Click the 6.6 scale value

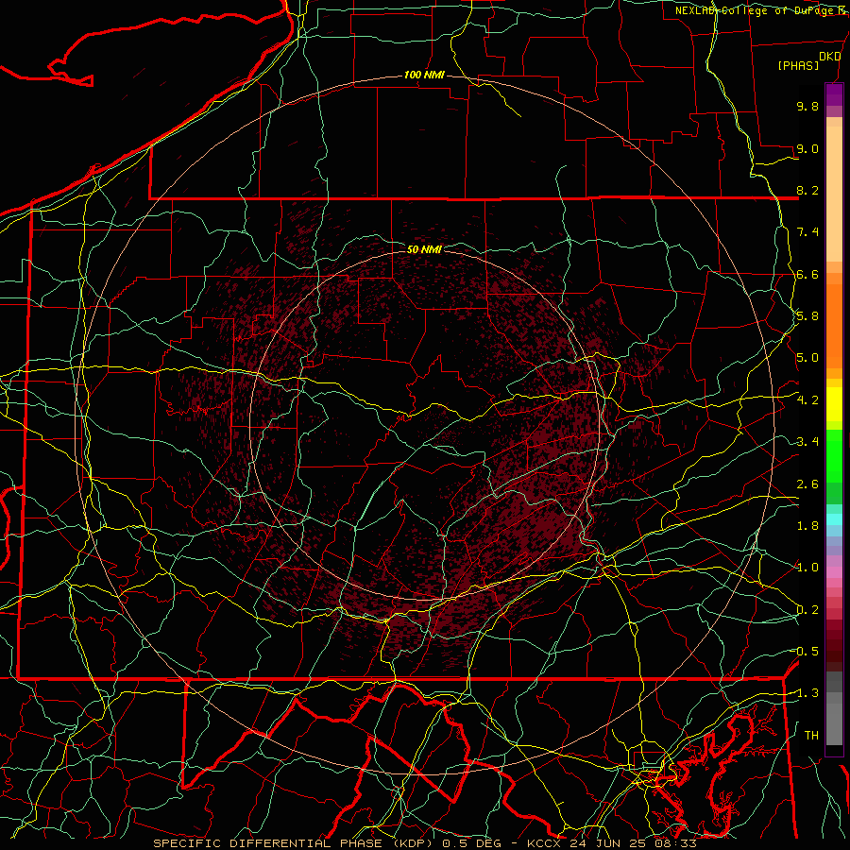(x=807, y=274)
